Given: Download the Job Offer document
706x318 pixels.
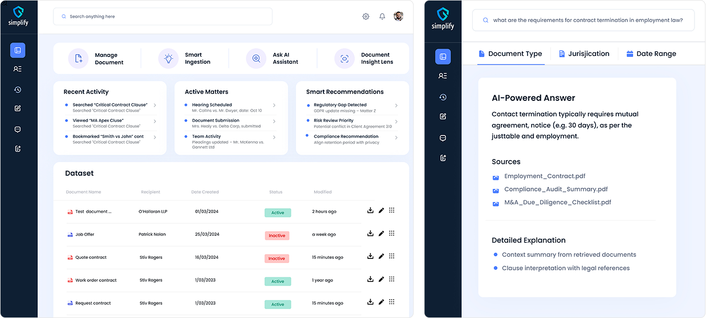Looking at the screenshot, I should [x=371, y=233].
